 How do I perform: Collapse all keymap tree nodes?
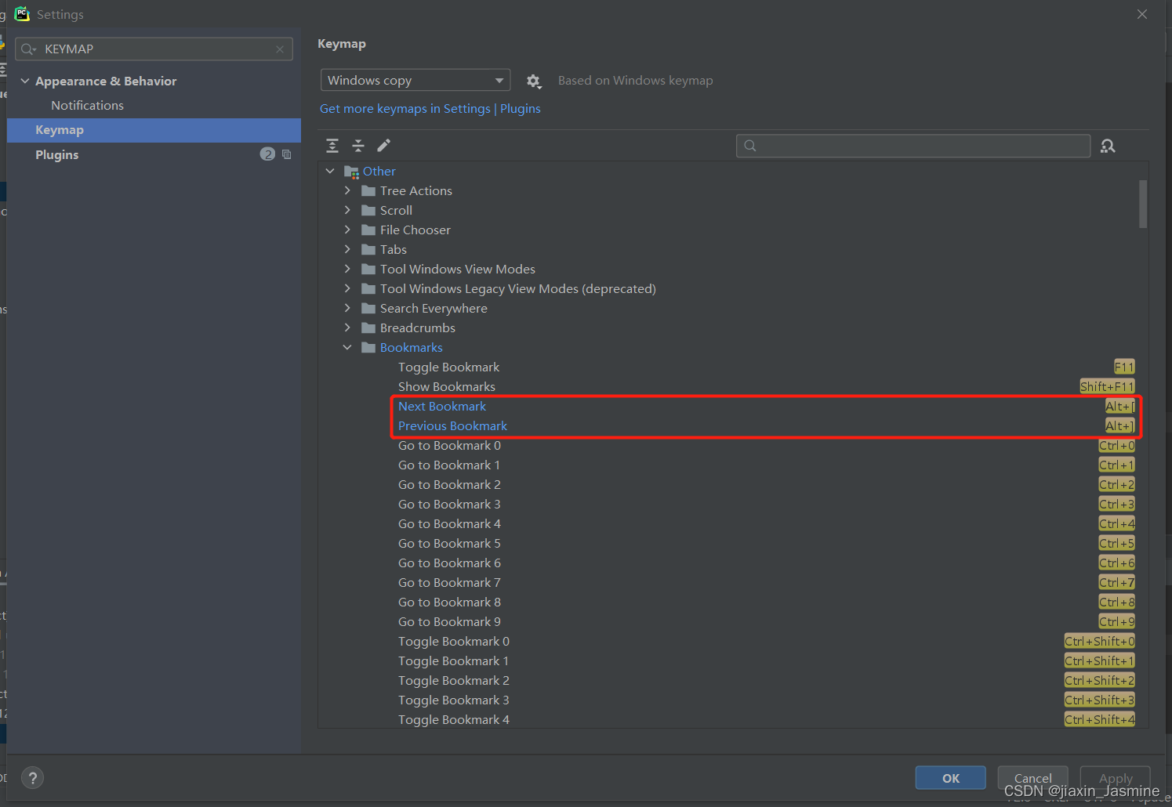coord(358,146)
